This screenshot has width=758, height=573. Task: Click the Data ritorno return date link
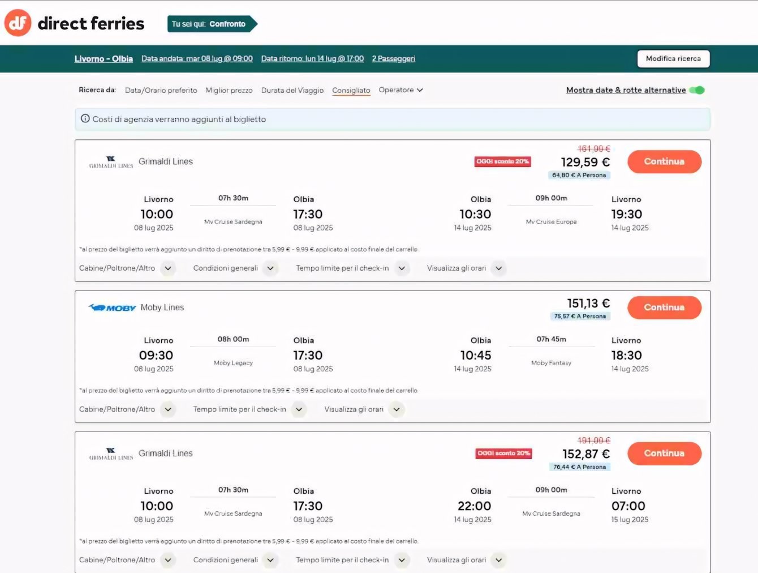pyautogui.click(x=312, y=59)
